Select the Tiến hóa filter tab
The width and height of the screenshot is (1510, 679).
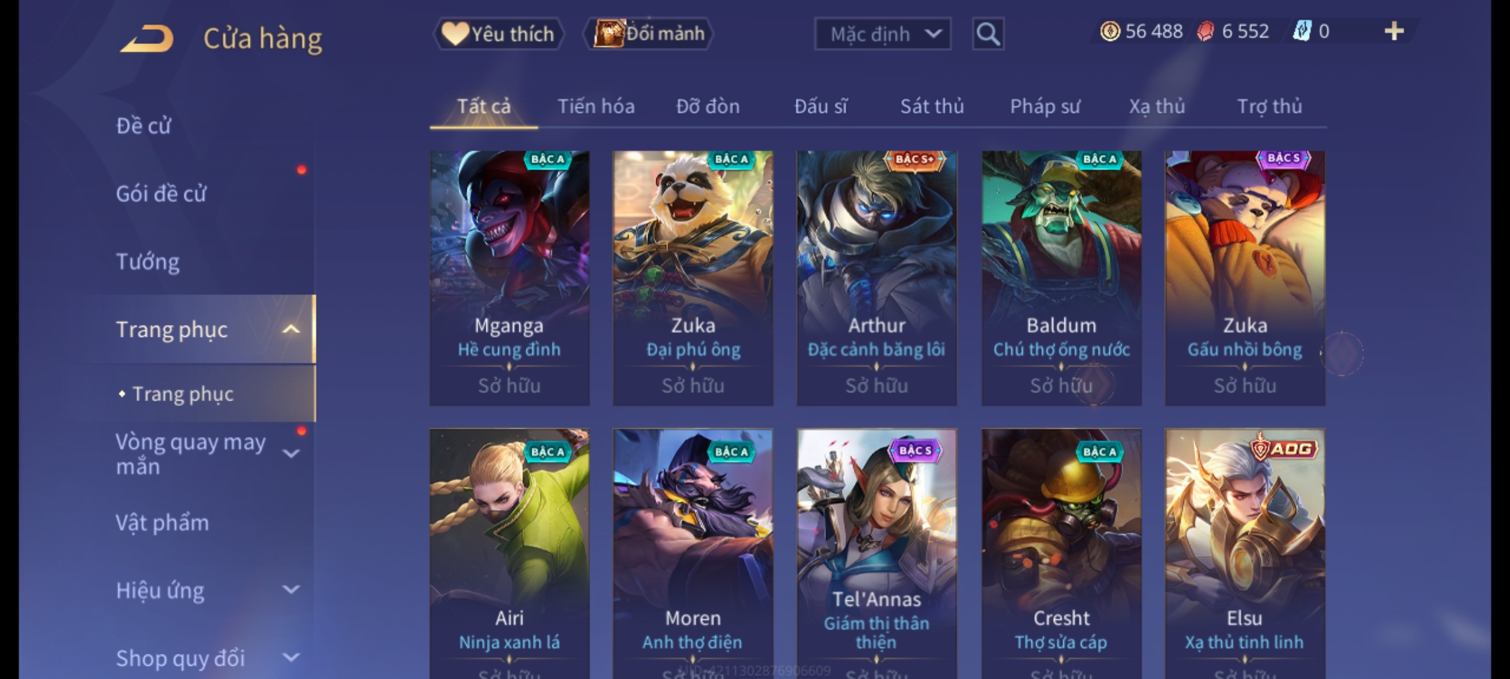pos(596,106)
